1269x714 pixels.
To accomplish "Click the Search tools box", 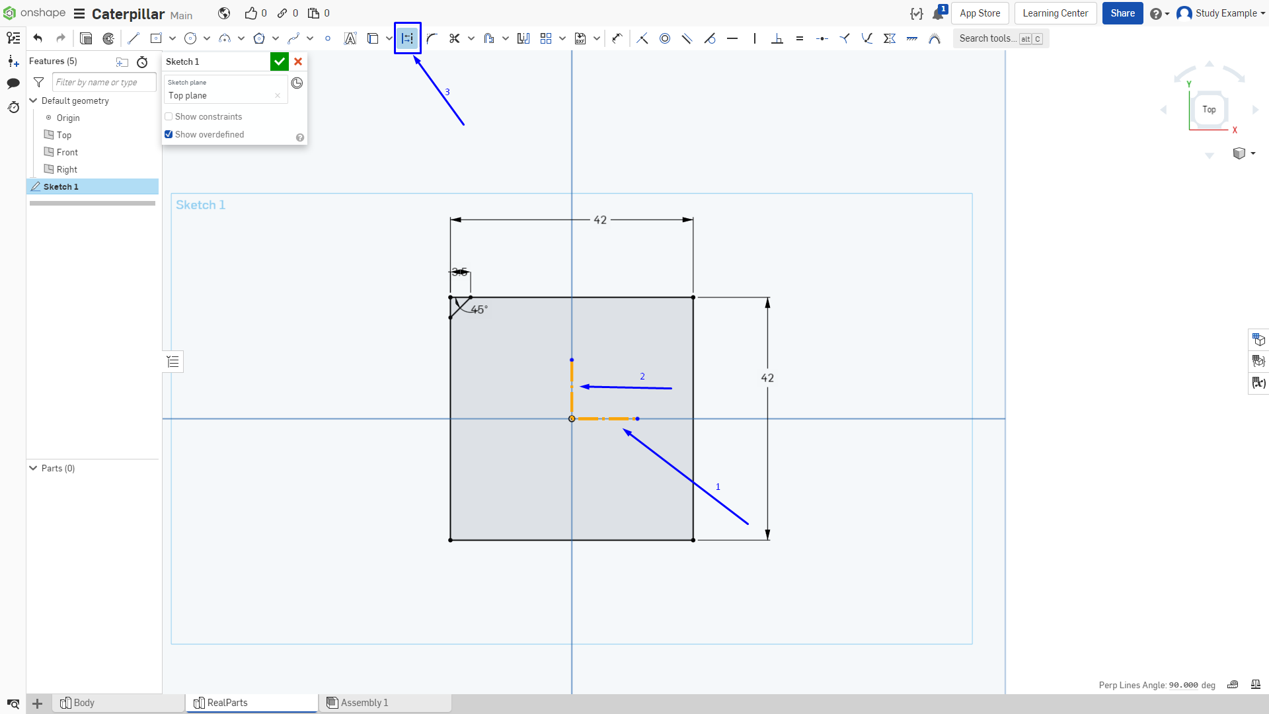I will point(1001,38).
